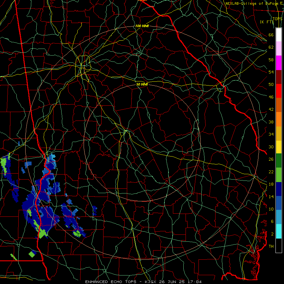Select the black TH threshold legend band

(x=279, y=246)
